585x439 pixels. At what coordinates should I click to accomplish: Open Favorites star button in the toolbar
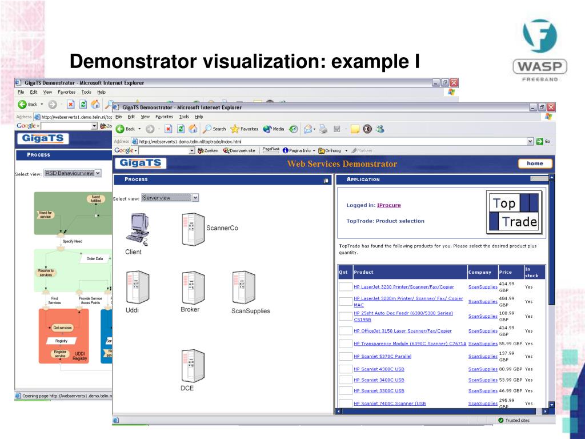245,129
